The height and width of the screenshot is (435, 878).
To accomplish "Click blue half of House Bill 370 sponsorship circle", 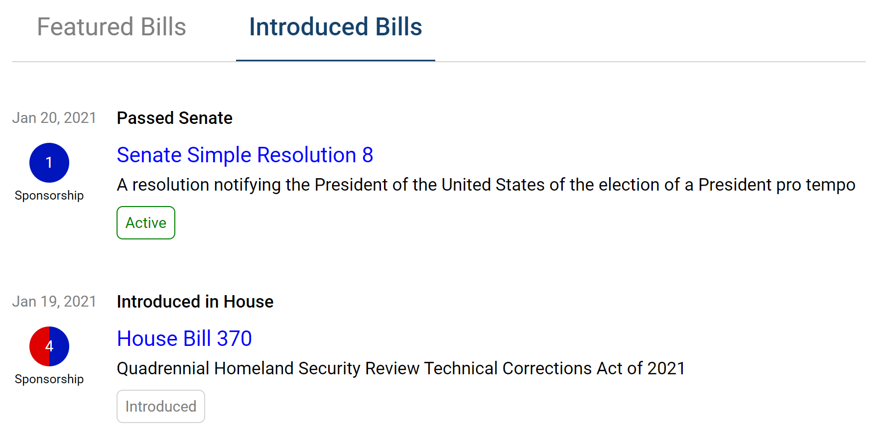I will tap(61, 346).
